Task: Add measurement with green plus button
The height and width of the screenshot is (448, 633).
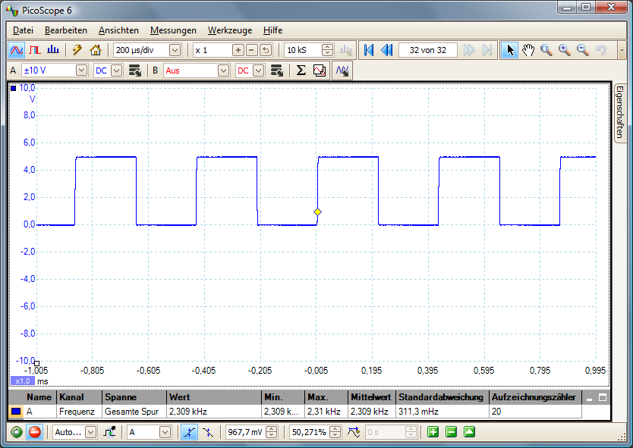Action: pos(433,432)
